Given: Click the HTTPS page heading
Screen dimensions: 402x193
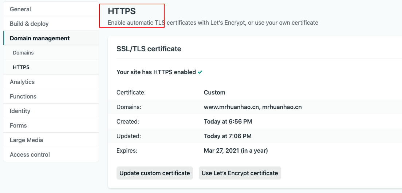Looking at the screenshot, I should [122, 11].
